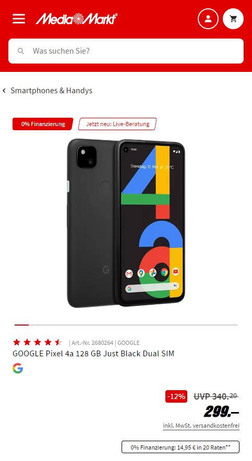Open the Pixel 4a product image

[126, 223]
